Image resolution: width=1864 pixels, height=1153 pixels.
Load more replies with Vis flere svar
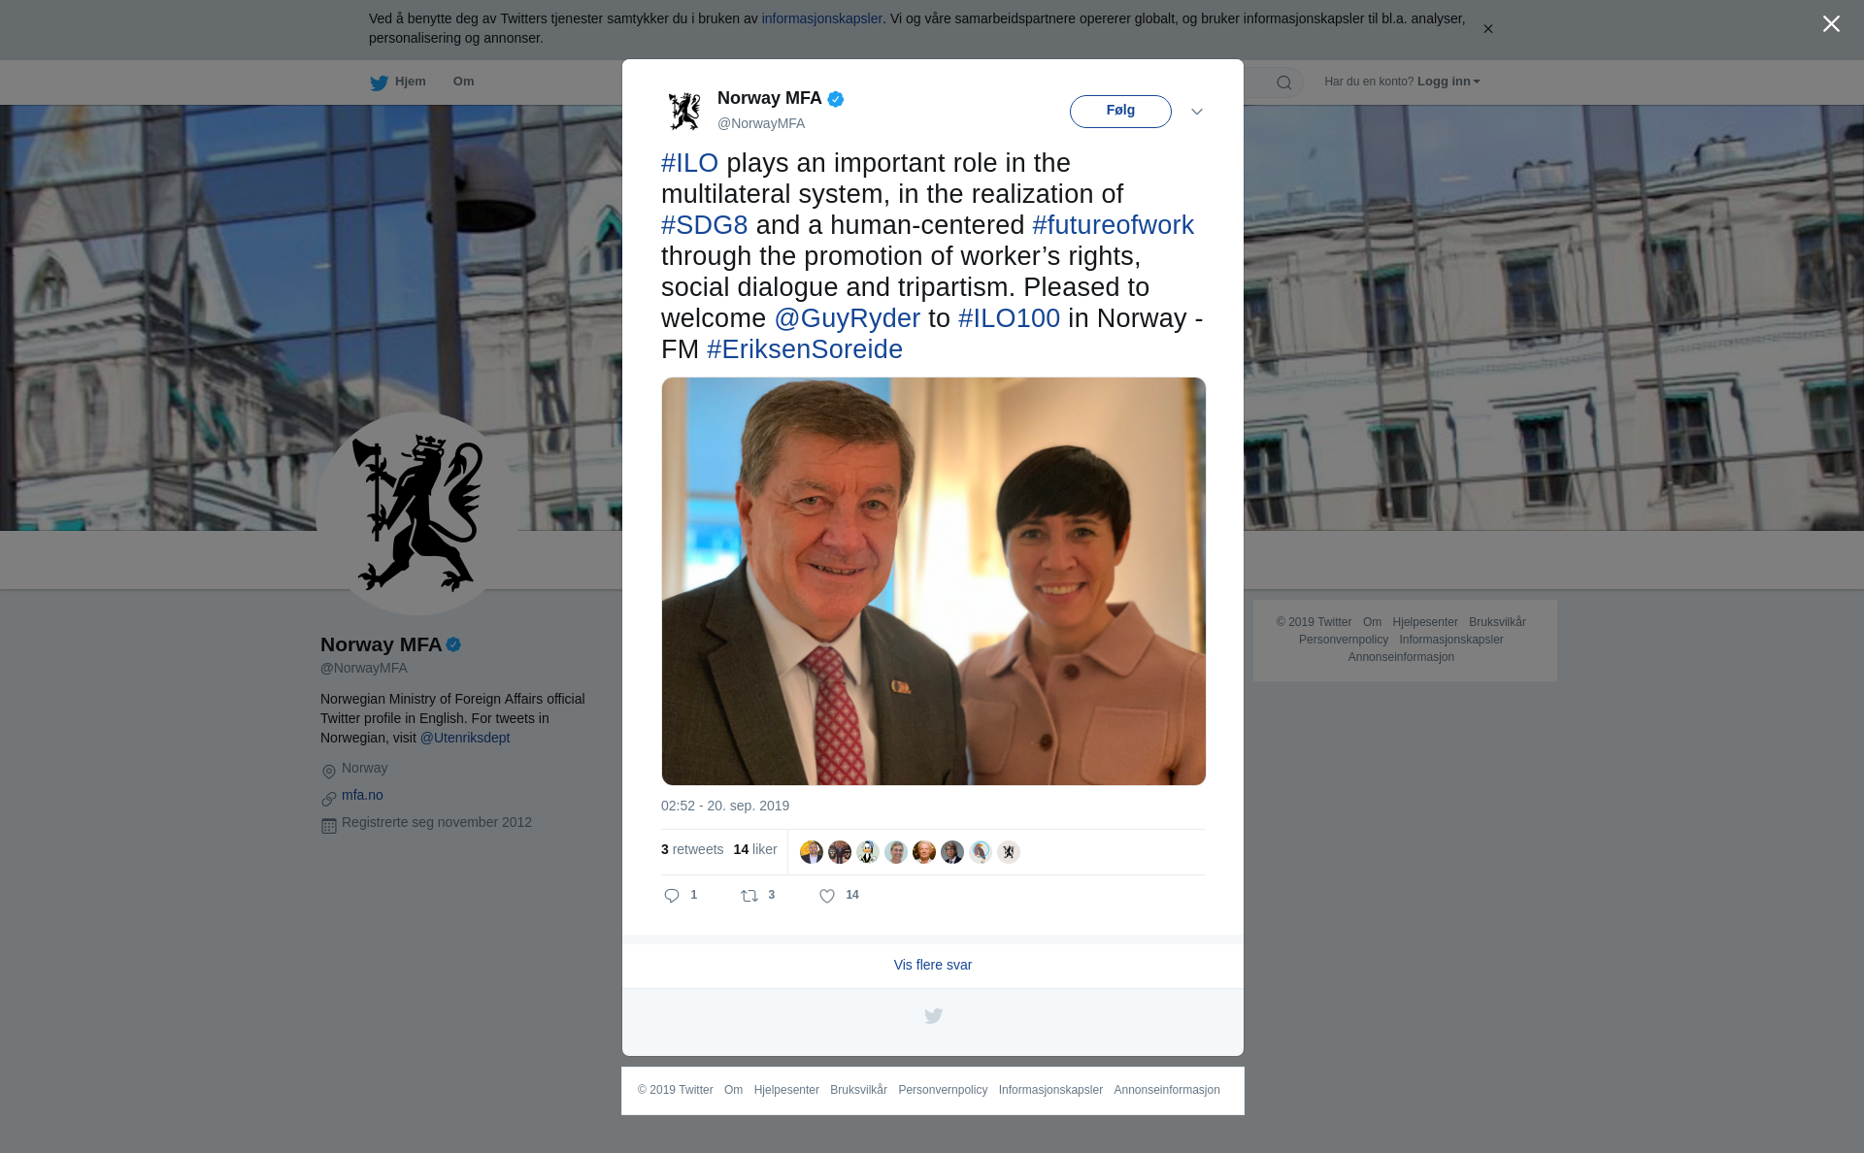932,965
